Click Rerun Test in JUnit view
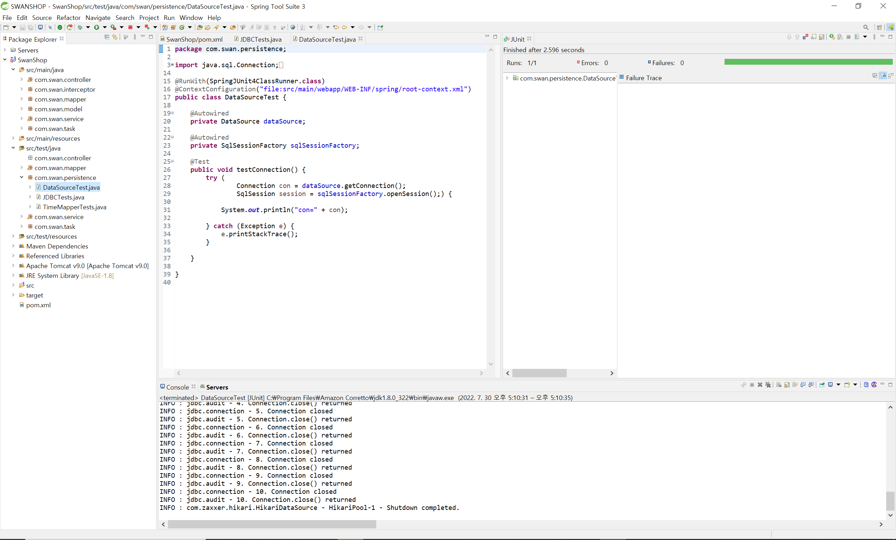Viewport: 896px width, 540px height. (x=832, y=37)
